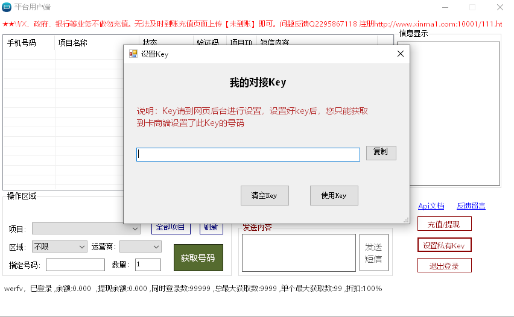The height and width of the screenshot is (317, 514).
Task: Click the 发送短信 button
Action: coord(373,253)
